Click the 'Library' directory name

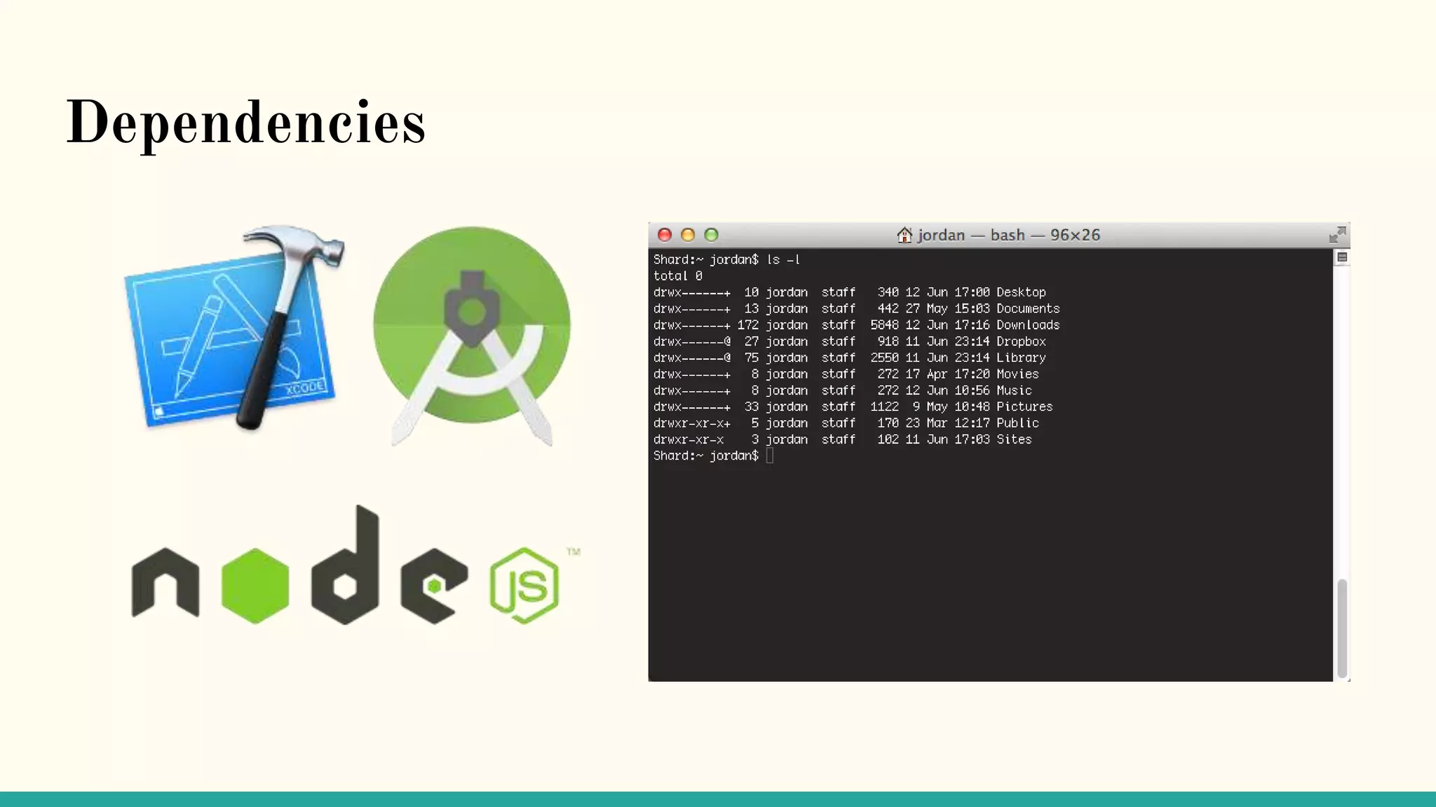coord(1021,357)
